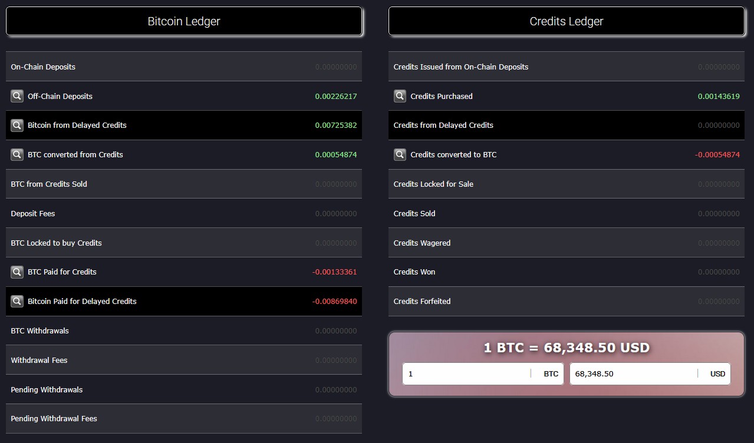The image size is (754, 443).
Task: Click magnifier for Bitcoin Paid for Delayed Credits
Action: [17, 302]
